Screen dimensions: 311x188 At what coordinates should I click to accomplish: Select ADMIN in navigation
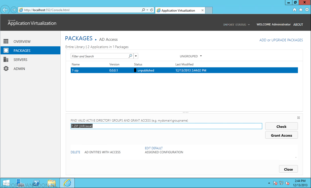pyautogui.click(x=19, y=69)
